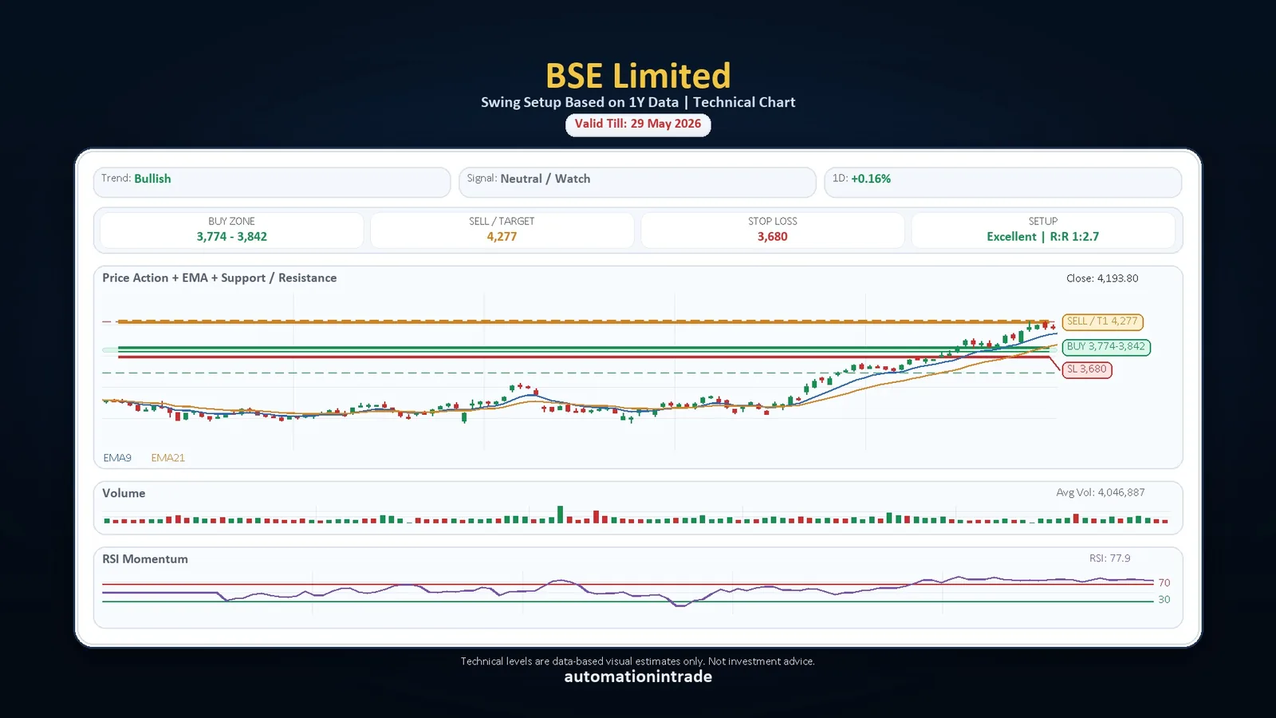Image resolution: width=1276 pixels, height=718 pixels.
Task: Click the RSI 30 level label
Action: click(1164, 600)
